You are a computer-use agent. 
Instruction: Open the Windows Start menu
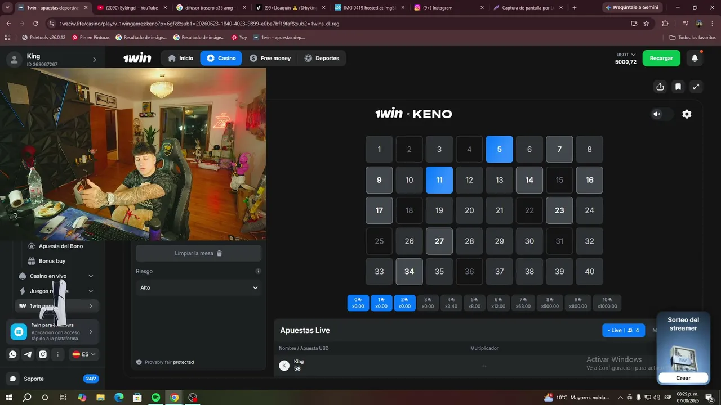(x=9, y=398)
